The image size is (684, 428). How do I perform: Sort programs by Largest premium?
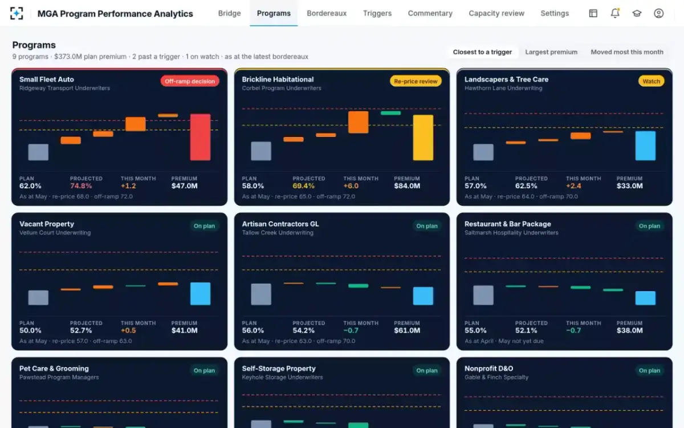pos(551,52)
